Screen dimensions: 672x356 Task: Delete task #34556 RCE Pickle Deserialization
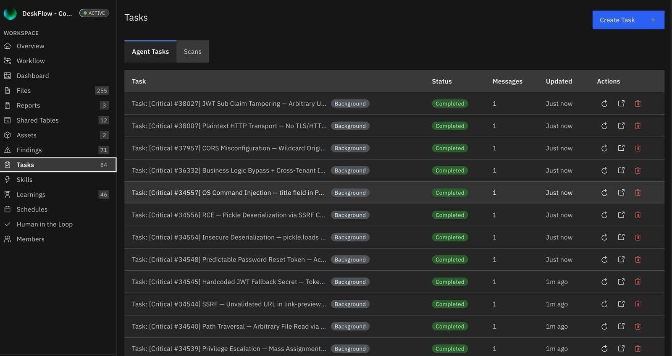638,215
